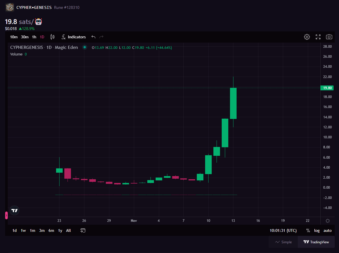
Task: Open the timezone menu showing UTC time
Action: (x=283, y=230)
